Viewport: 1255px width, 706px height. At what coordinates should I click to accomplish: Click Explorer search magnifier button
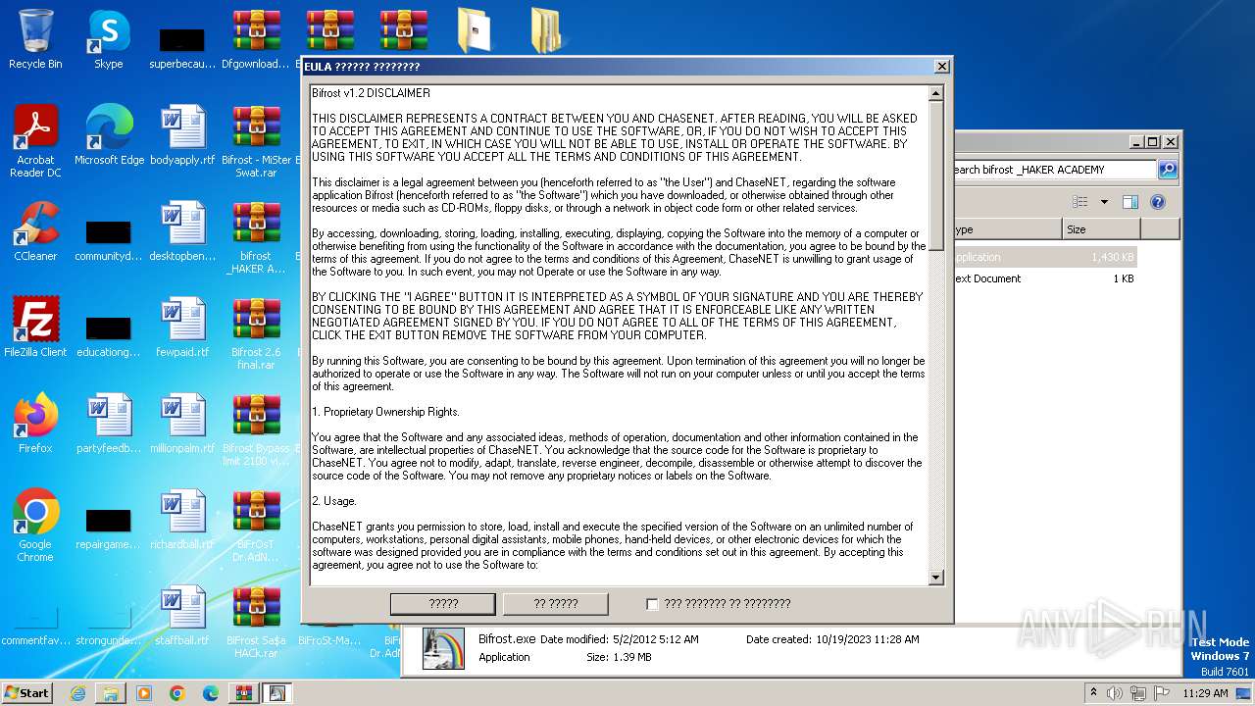(x=1168, y=170)
